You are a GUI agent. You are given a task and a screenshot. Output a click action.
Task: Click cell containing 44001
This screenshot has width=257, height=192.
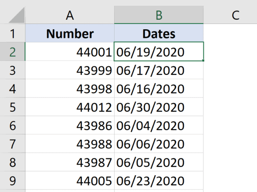coord(70,52)
